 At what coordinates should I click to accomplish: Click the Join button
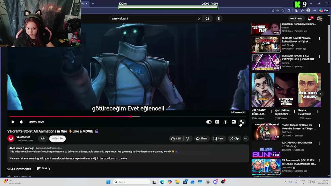(43, 138)
